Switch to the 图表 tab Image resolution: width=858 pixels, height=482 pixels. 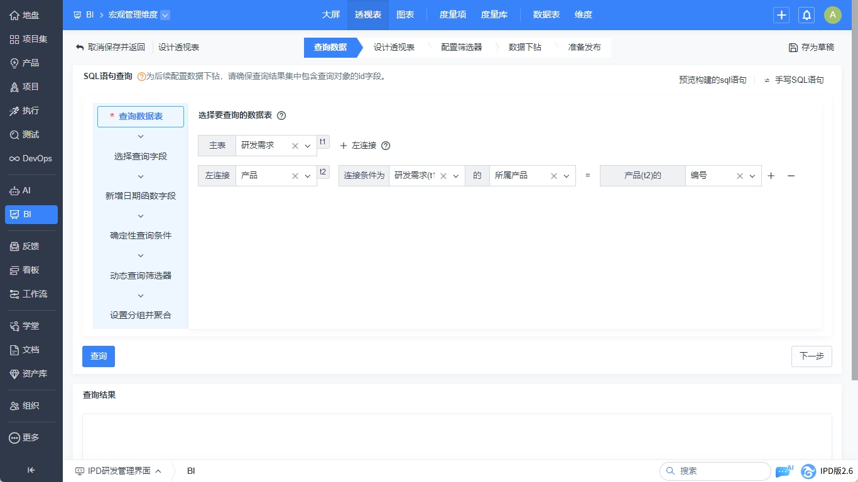click(x=405, y=15)
